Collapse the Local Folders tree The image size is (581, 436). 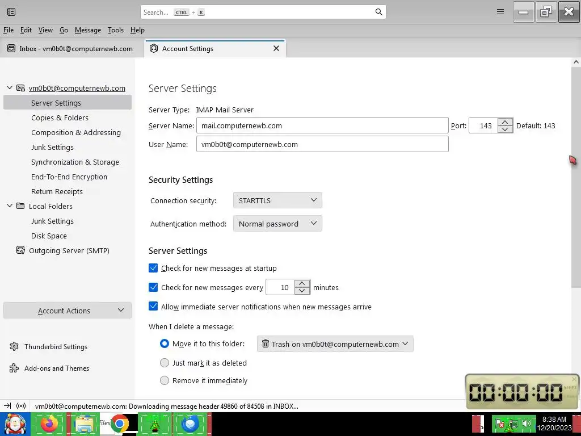[x=10, y=206]
